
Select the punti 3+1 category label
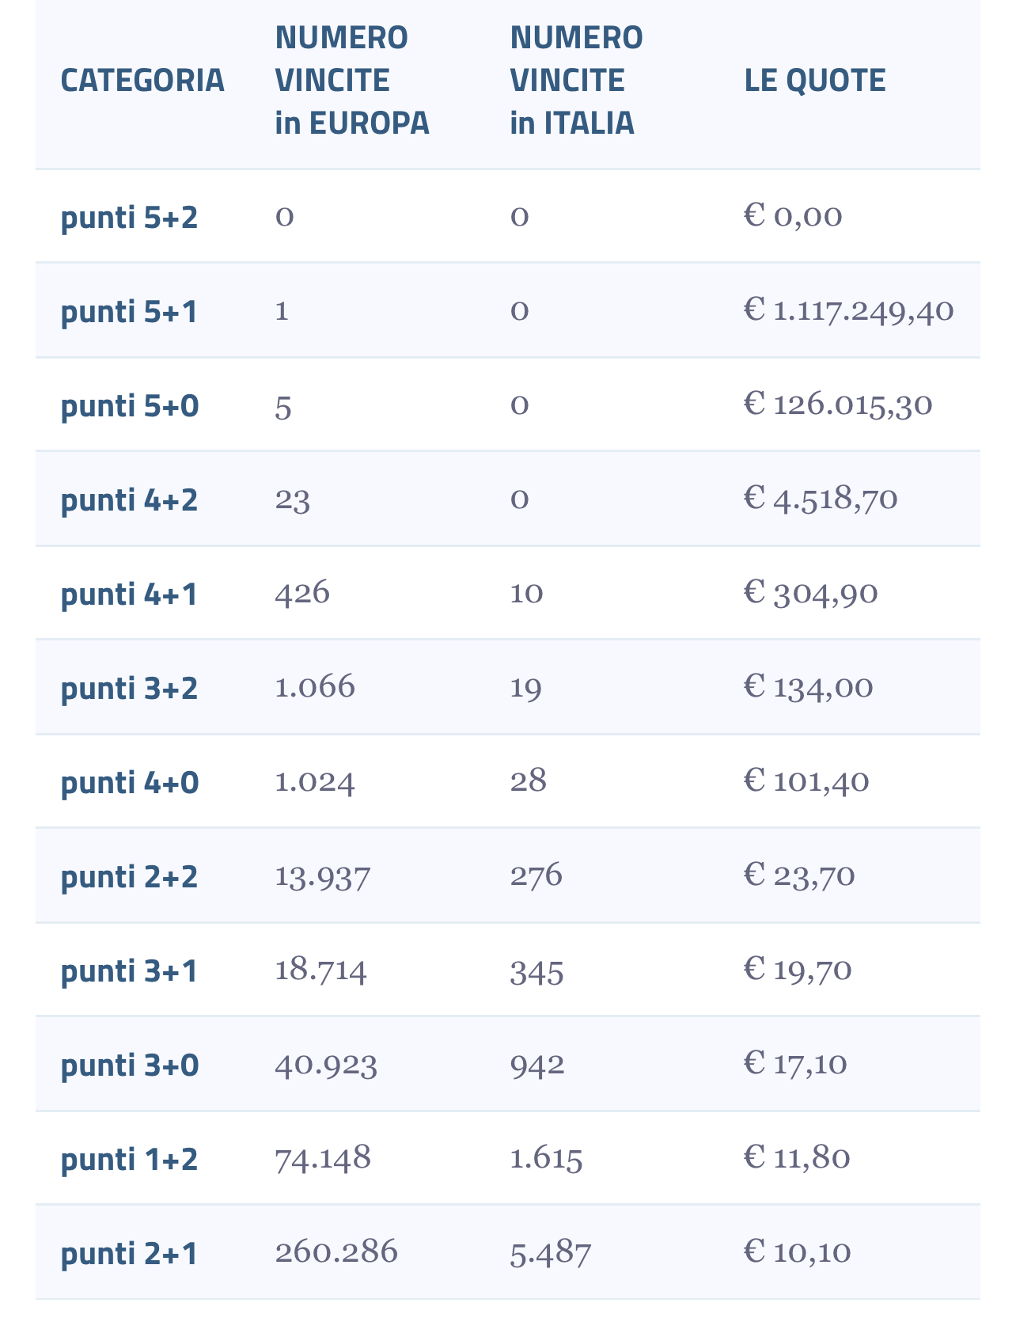[129, 971]
